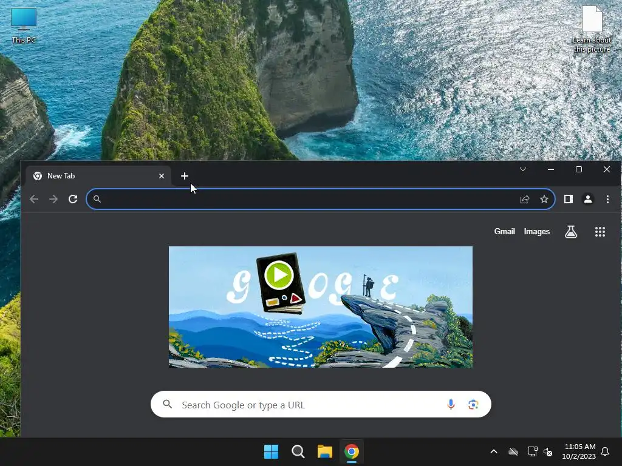Viewport: 622px width, 466px height.
Task: Minimize the Chrome window
Action: 550,169
